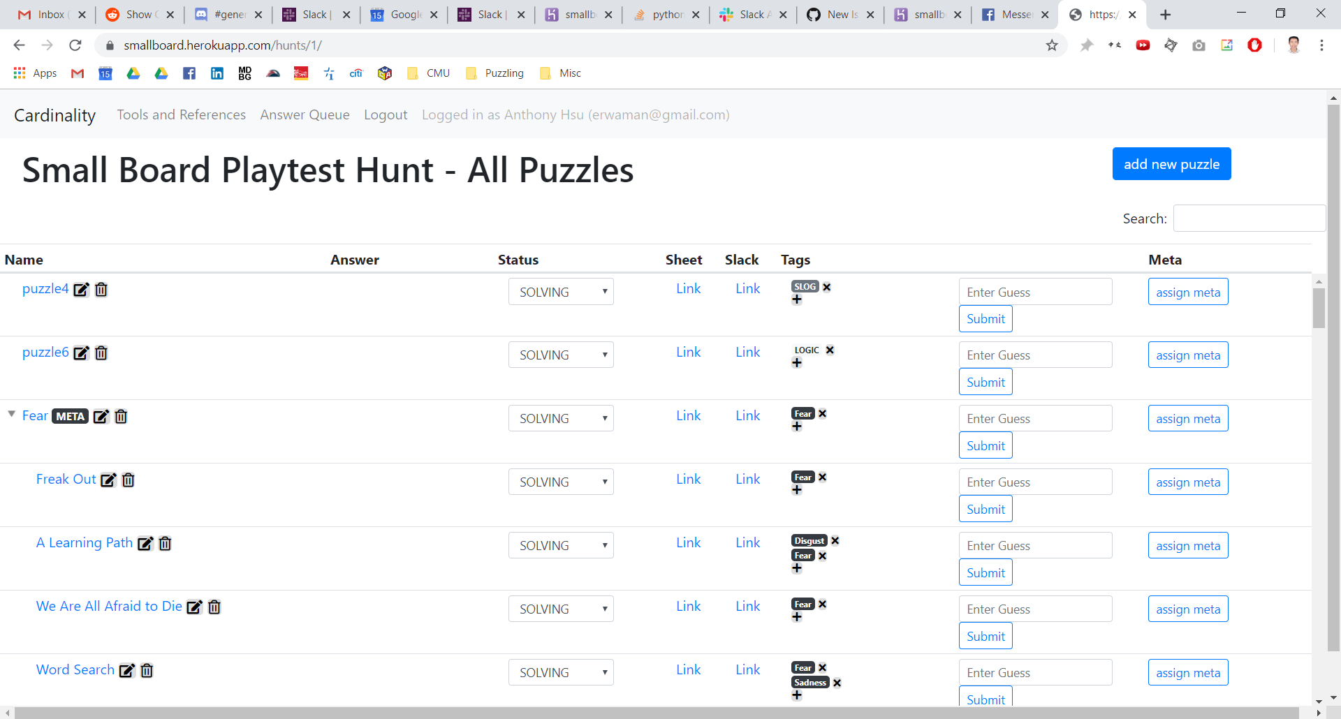Image resolution: width=1341 pixels, height=719 pixels.
Task: Open the Answer Queue page
Action: (305, 114)
